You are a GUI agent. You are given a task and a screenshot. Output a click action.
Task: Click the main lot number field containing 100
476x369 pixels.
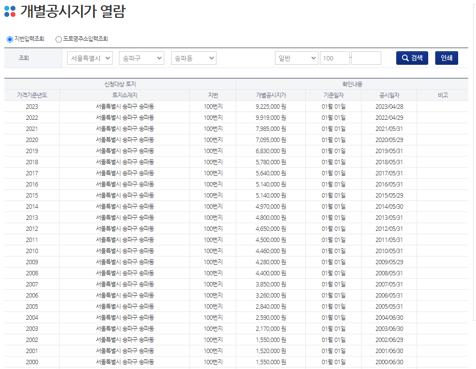[334, 58]
